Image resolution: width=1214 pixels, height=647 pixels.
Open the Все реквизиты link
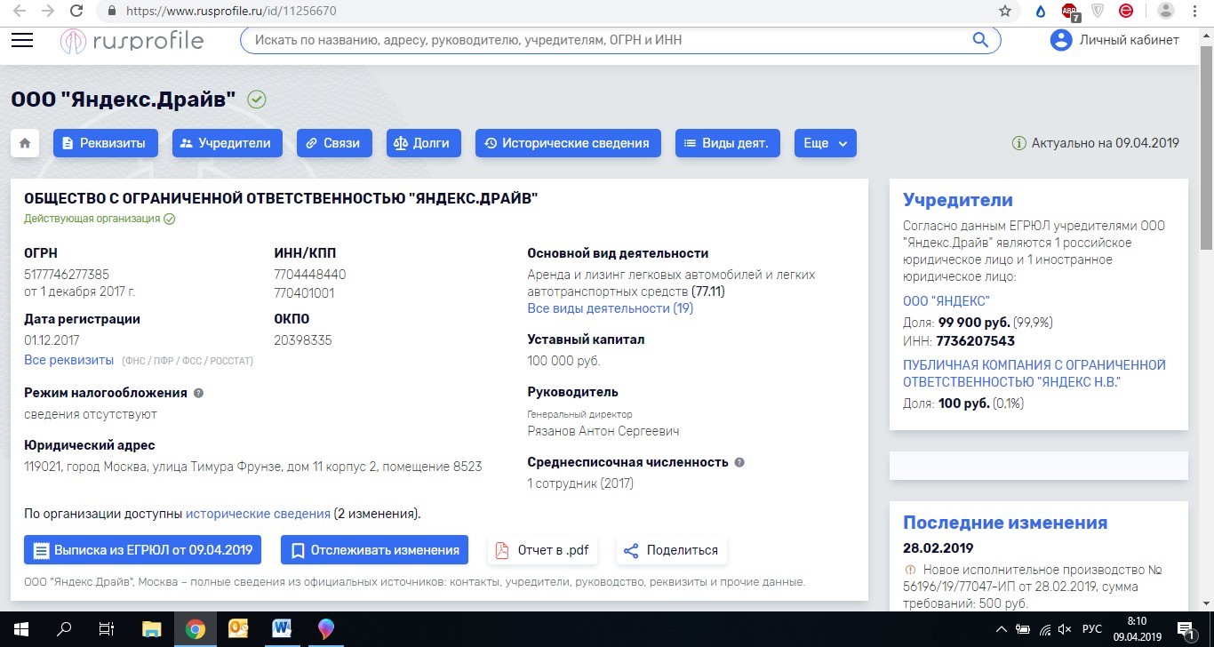tap(68, 360)
